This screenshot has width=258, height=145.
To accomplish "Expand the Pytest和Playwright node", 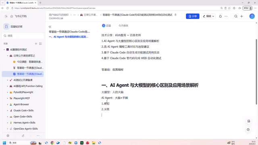I will pyautogui.click(x=7, y=92).
